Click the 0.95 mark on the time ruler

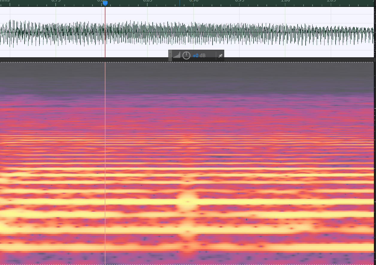pyautogui.click(x=239, y=1)
